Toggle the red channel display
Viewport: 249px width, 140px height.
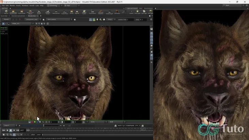pyautogui.click(x=32, y=122)
